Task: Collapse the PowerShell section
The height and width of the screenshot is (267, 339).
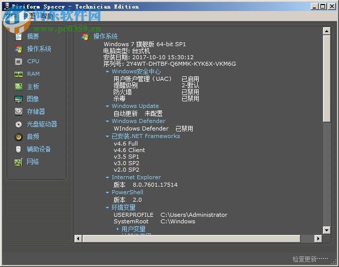Action: (x=107, y=192)
